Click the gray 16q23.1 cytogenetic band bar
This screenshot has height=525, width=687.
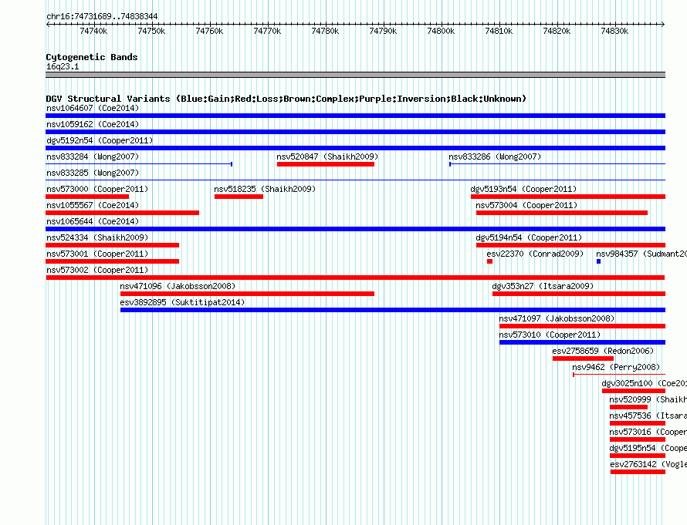[x=355, y=75]
